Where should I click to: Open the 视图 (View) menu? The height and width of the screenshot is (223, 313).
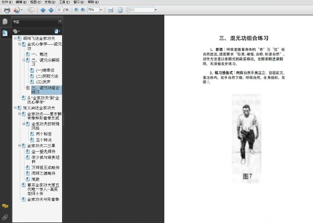tap(35, 2)
